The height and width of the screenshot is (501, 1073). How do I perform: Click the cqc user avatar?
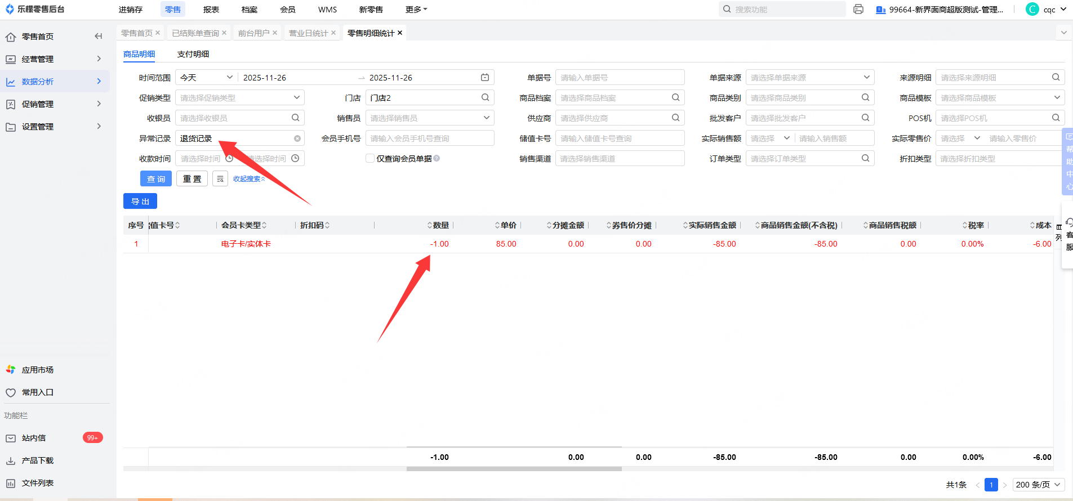1032,9
